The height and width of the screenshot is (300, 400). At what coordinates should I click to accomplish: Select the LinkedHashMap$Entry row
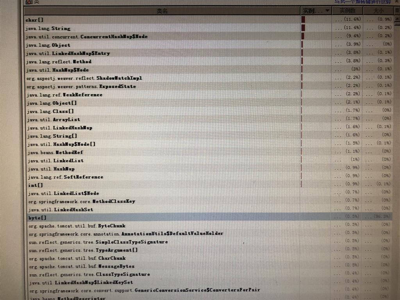209,53
